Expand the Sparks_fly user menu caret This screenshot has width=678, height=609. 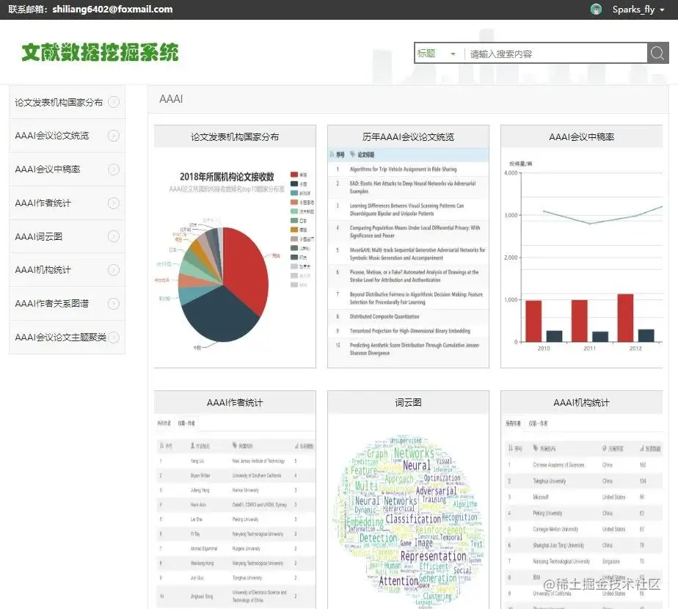click(662, 10)
